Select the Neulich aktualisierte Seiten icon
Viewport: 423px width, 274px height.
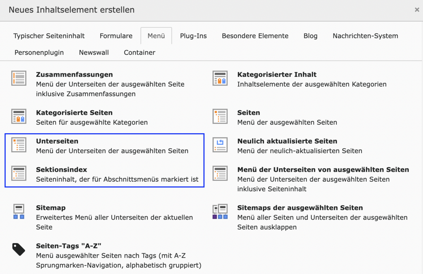click(220, 145)
